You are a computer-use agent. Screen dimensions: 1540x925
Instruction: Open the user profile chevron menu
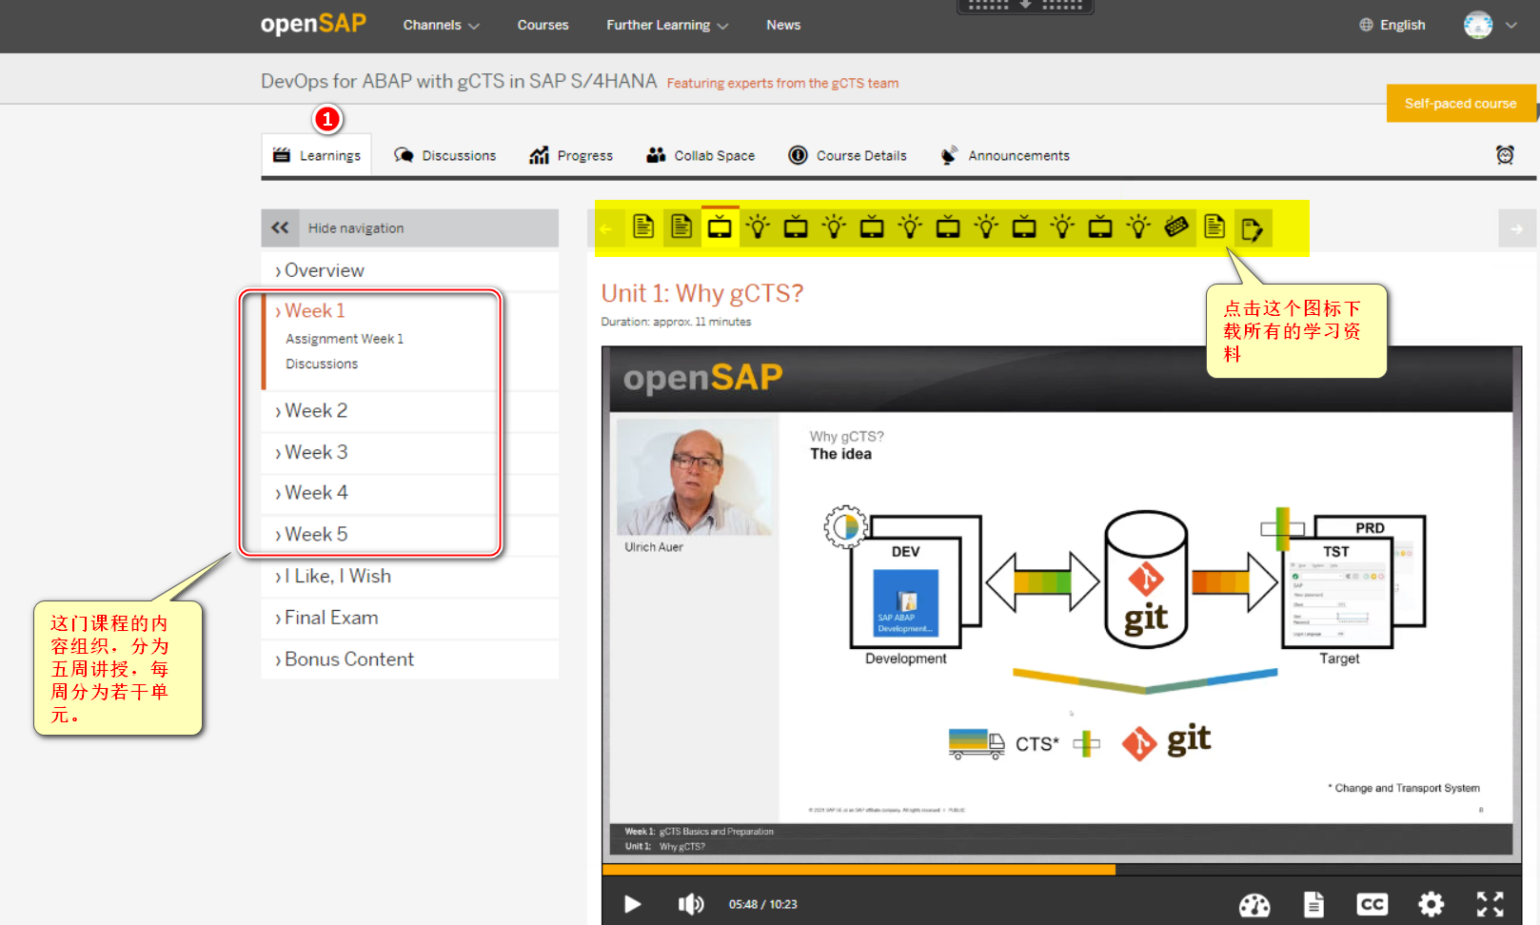[x=1511, y=26]
